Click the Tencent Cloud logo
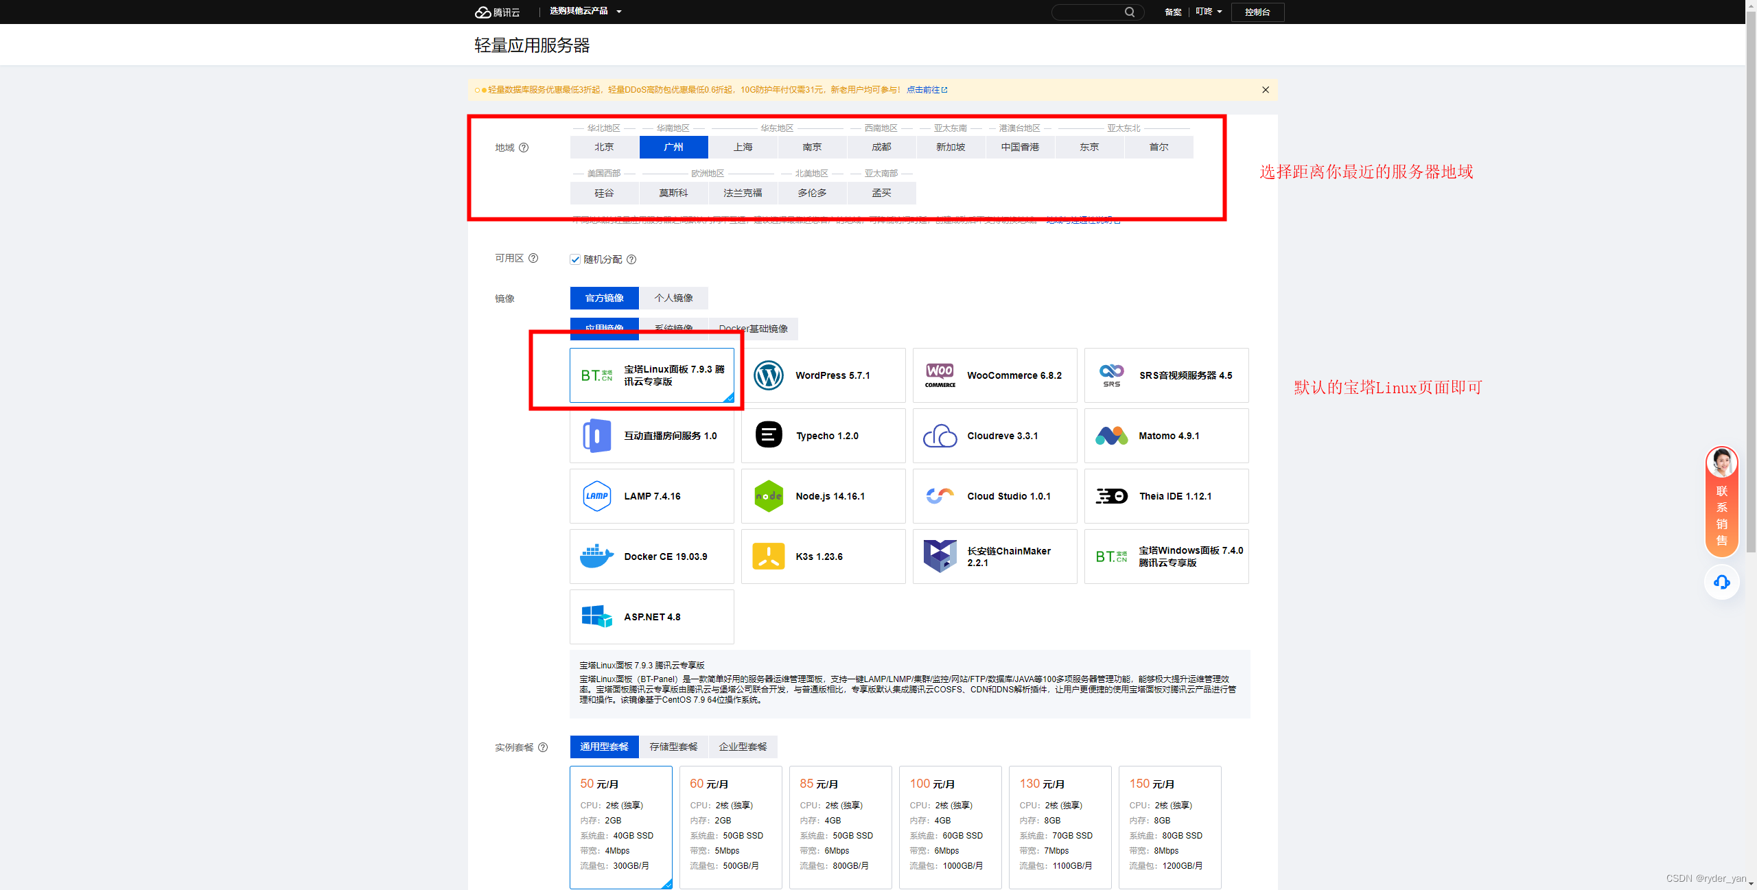1757x890 pixels. pyautogui.click(x=498, y=12)
